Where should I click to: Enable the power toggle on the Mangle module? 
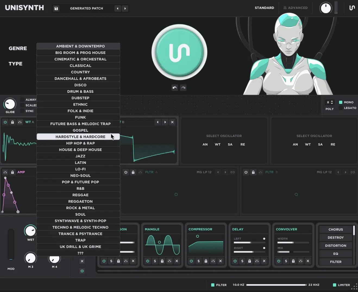pos(147,261)
